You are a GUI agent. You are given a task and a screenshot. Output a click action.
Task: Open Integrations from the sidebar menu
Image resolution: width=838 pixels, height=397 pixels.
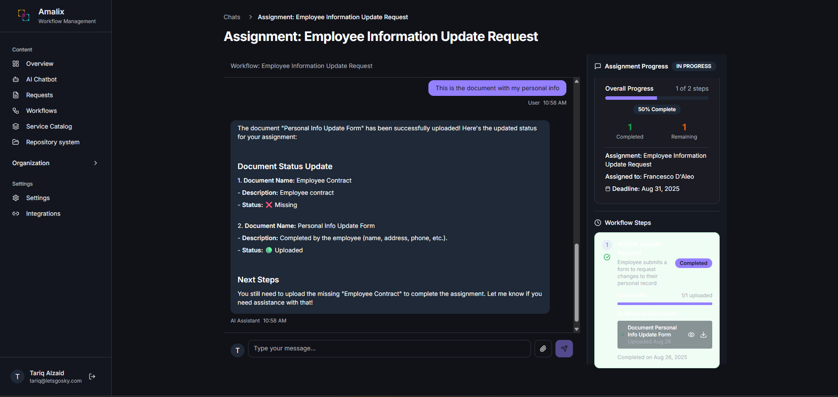tap(43, 214)
